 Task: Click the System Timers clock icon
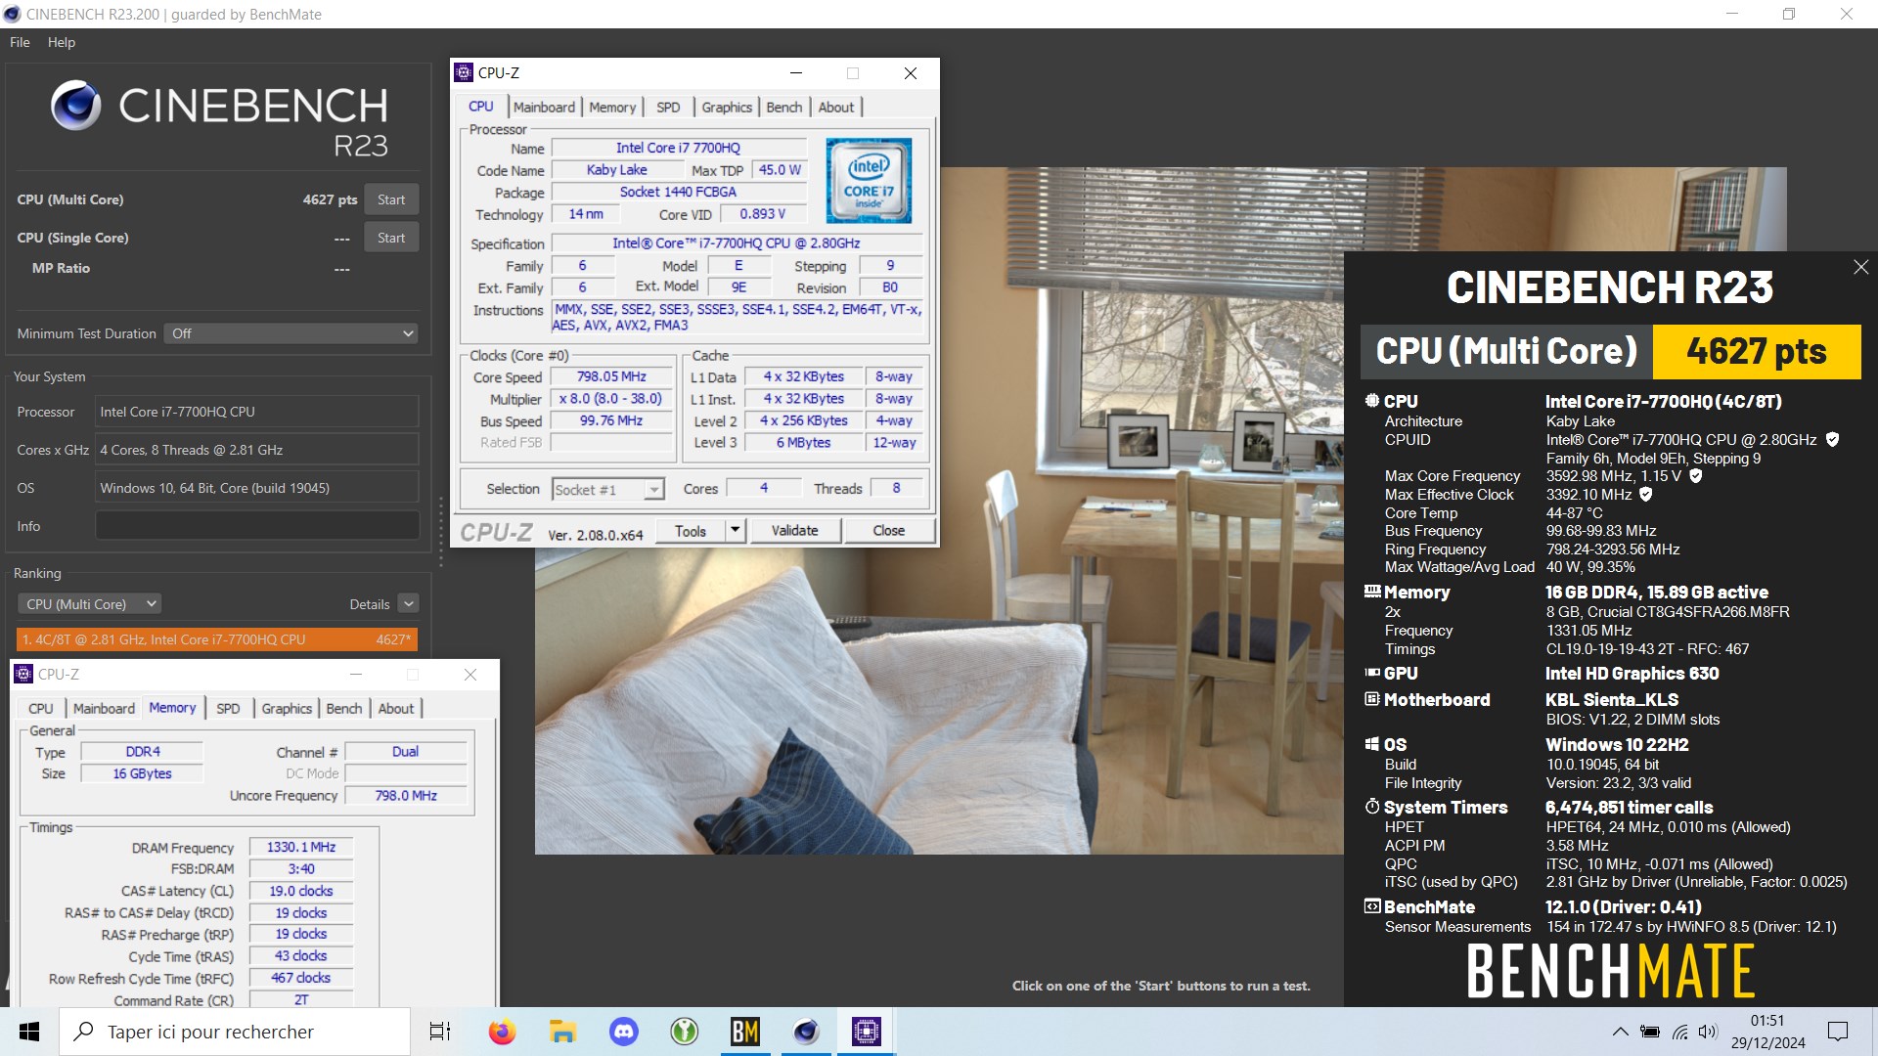[x=1372, y=807]
